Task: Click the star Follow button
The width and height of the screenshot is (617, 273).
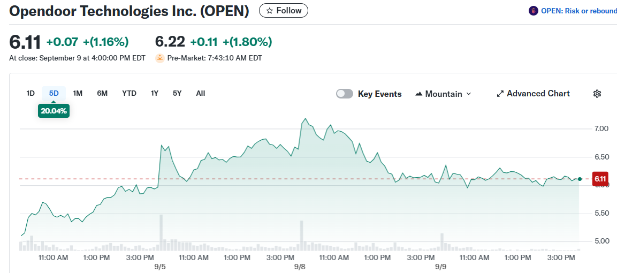Action: click(283, 11)
